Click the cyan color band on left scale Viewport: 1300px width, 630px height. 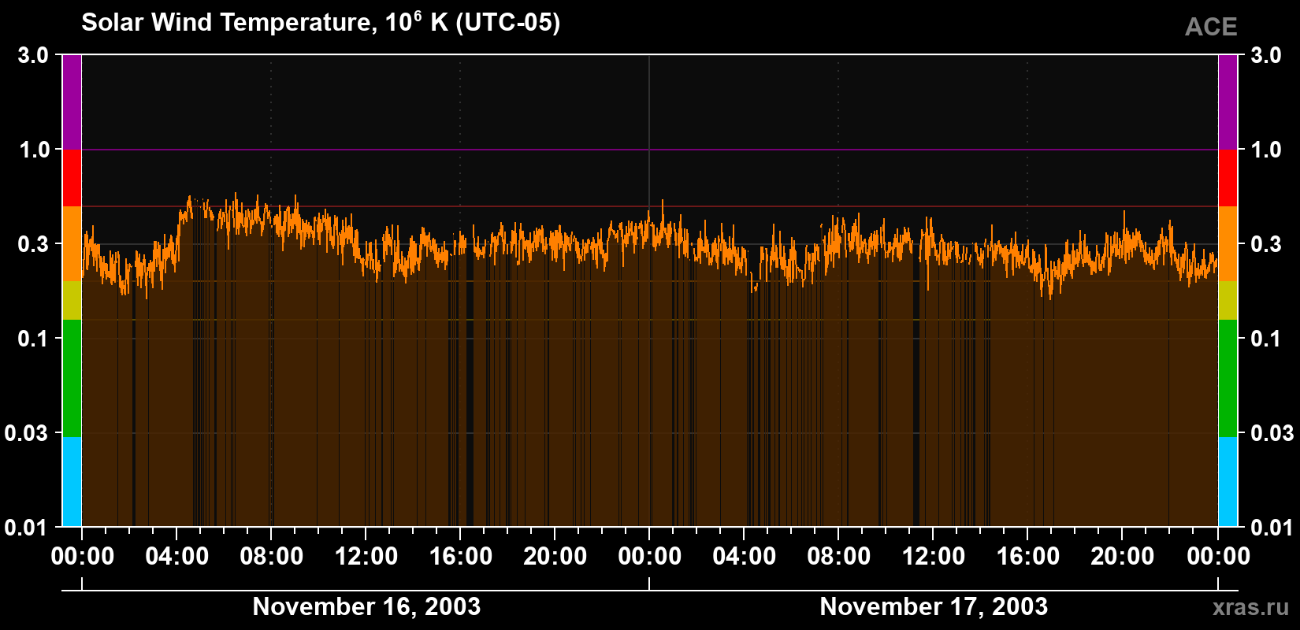pos(72,482)
